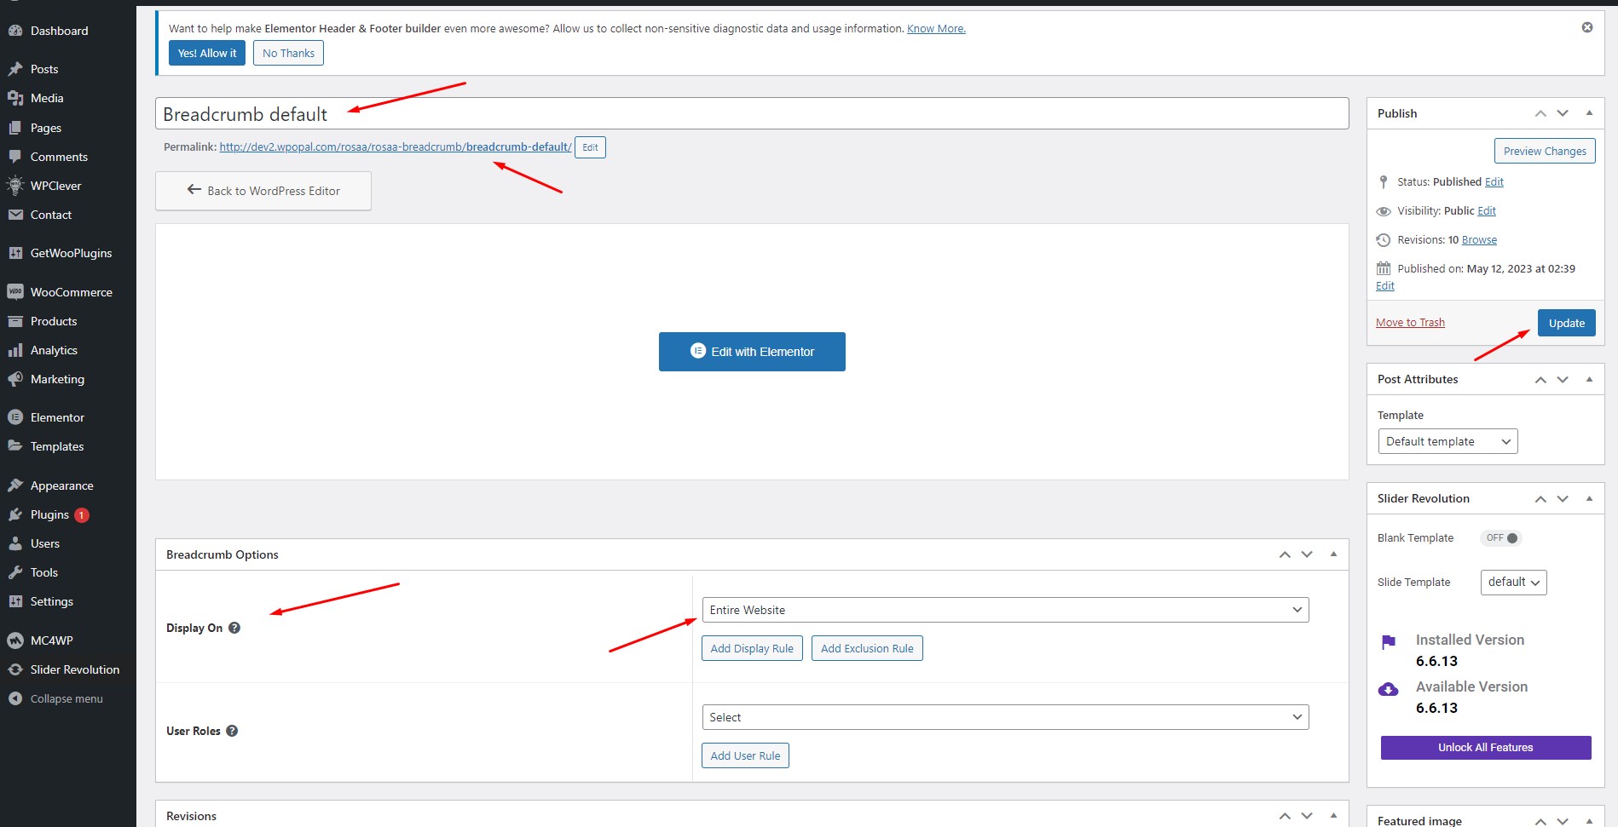Click the Move to Trash link
Image resolution: width=1618 pixels, height=827 pixels.
click(1410, 323)
